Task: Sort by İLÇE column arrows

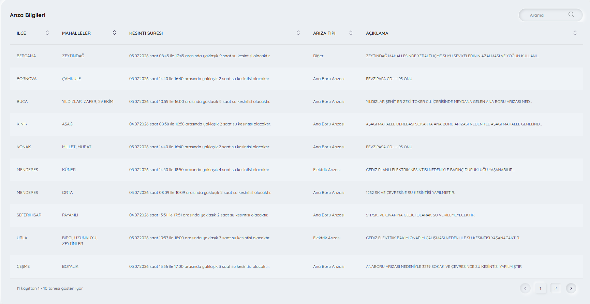Action: click(47, 33)
